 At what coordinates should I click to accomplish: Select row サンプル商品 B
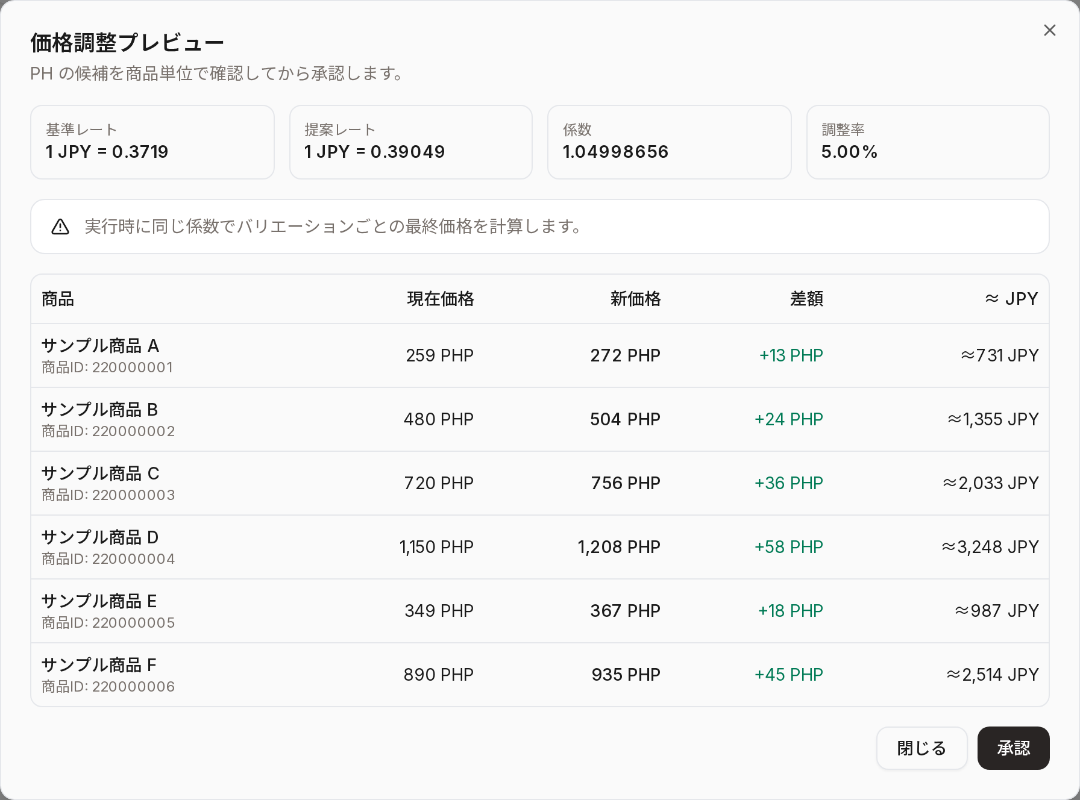click(x=540, y=419)
